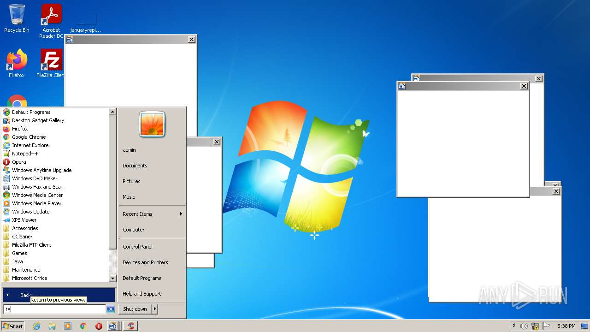Click into the Start search field

pos(55,309)
